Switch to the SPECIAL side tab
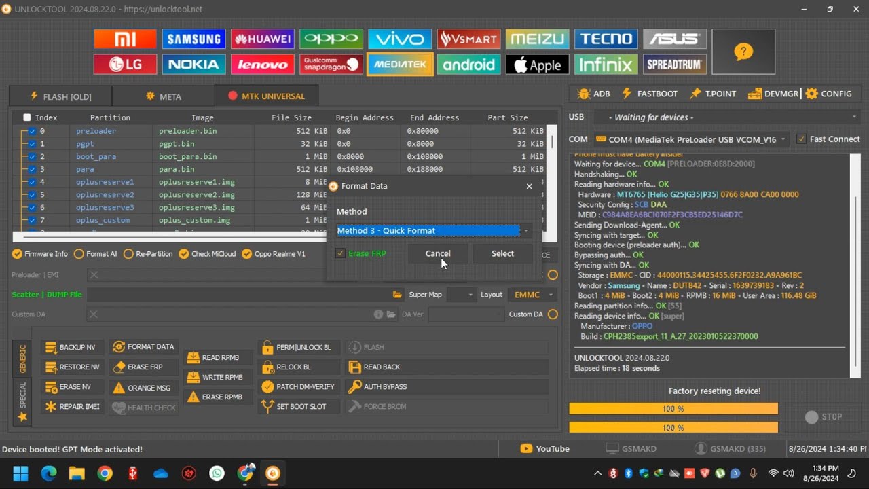 22,402
